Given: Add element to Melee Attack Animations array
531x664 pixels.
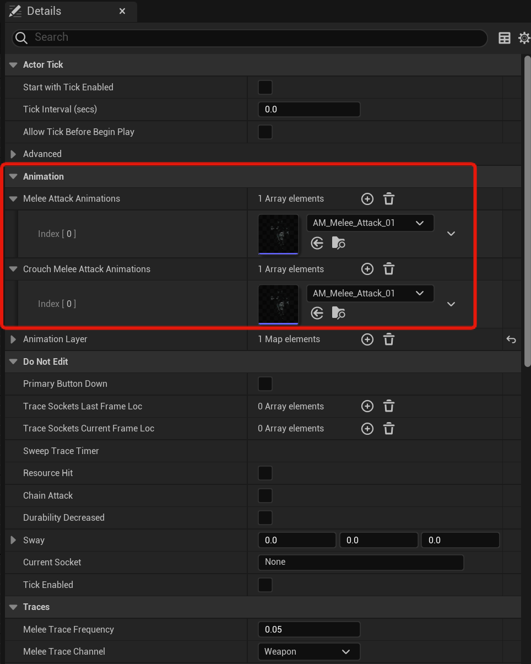Looking at the screenshot, I should pyautogui.click(x=367, y=198).
